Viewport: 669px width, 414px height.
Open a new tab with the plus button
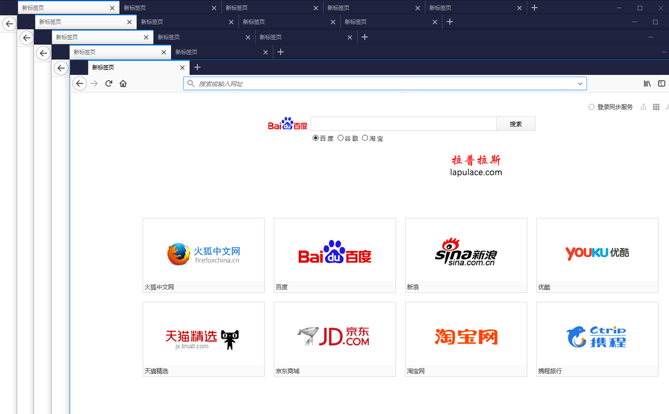pos(197,67)
